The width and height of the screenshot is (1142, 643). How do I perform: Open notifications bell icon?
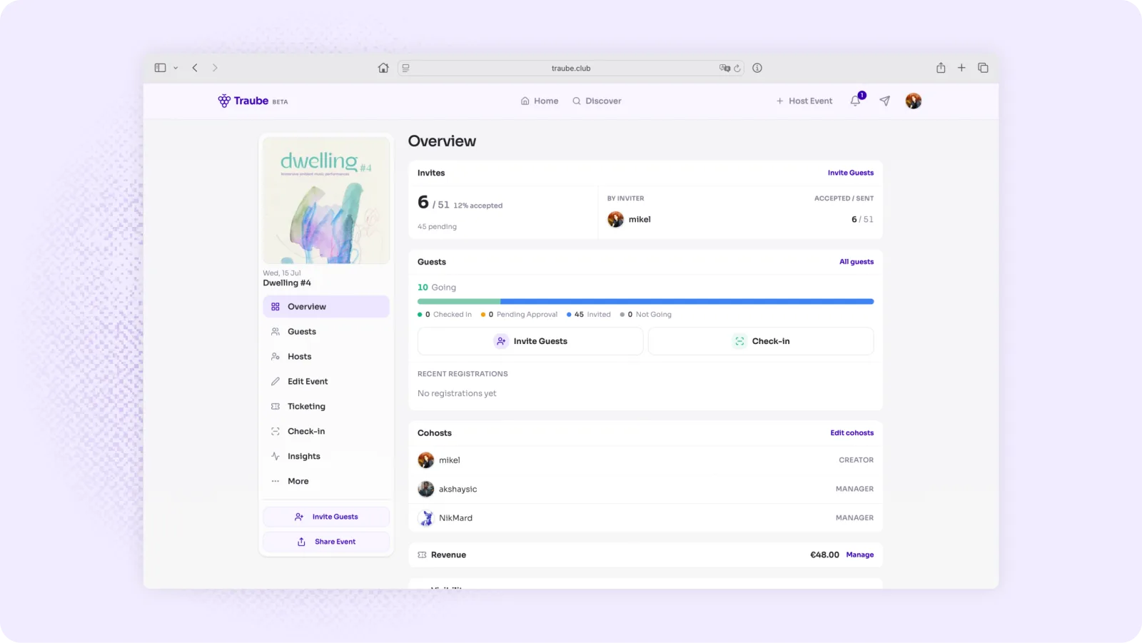coord(856,101)
